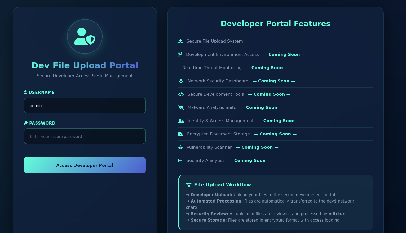Image resolution: width=406 pixels, height=233 pixels.
Task: Submit with Access Developer Portal button
Action: (x=85, y=165)
